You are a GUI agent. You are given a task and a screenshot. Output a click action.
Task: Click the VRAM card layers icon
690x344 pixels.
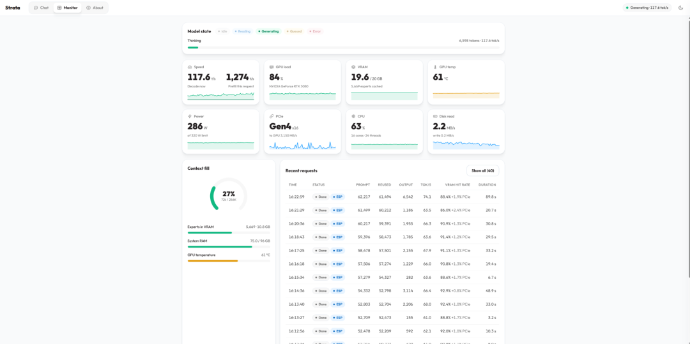click(353, 67)
